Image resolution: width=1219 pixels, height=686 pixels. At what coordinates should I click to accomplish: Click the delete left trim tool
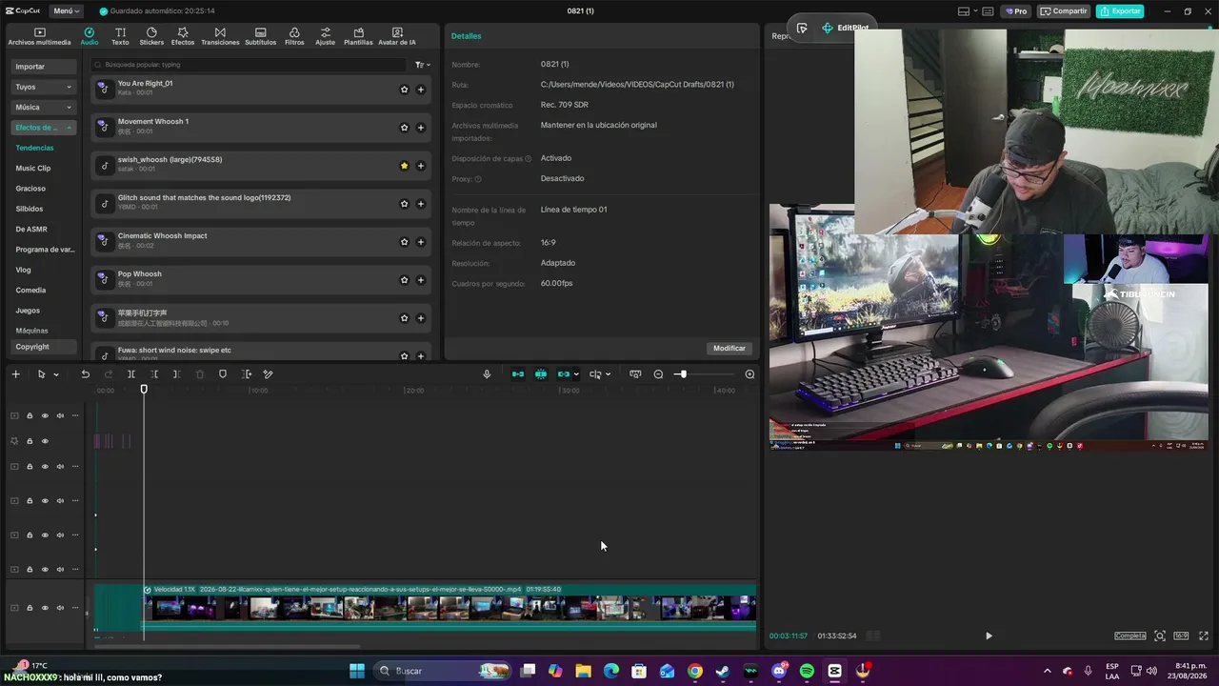pyautogui.click(x=154, y=374)
